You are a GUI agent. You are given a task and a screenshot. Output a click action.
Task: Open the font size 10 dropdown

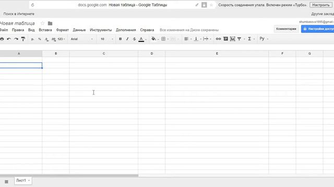106,39
